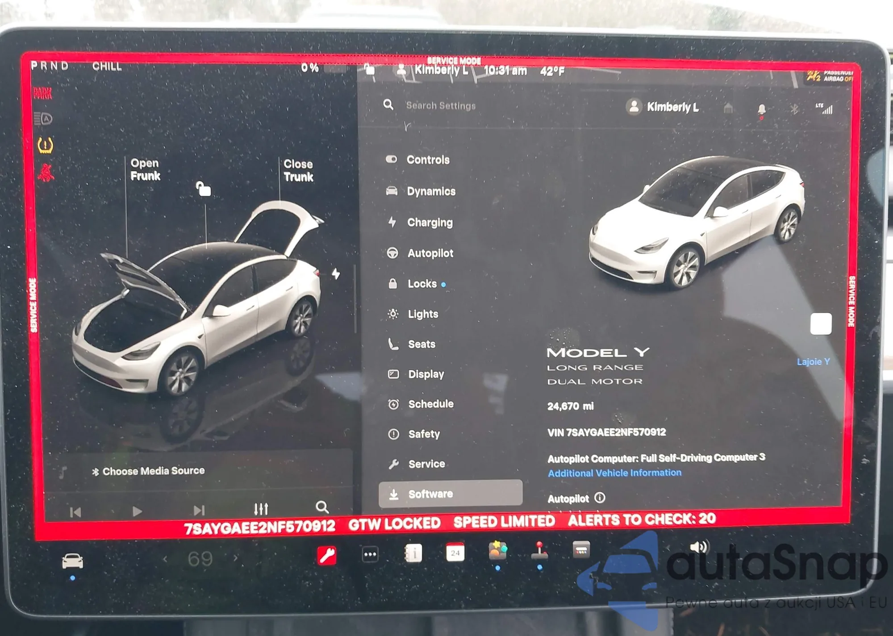893x636 pixels.
Task: Open the calendar app in bottom dock
Action: (455, 553)
